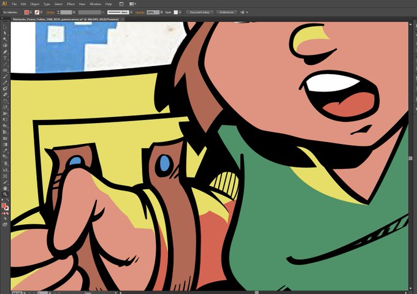The width and height of the screenshot is (417, 294).
Task: Select the Shape Builder tool
Action: [5, 126]
